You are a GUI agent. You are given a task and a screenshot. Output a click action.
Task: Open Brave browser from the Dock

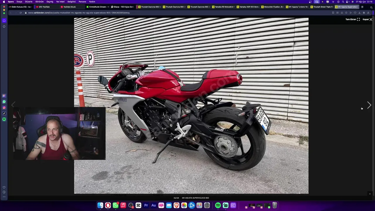click(176, 205)
